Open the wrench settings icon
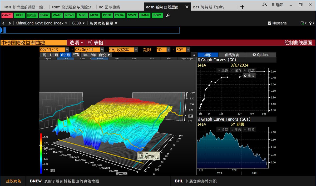 168,16
